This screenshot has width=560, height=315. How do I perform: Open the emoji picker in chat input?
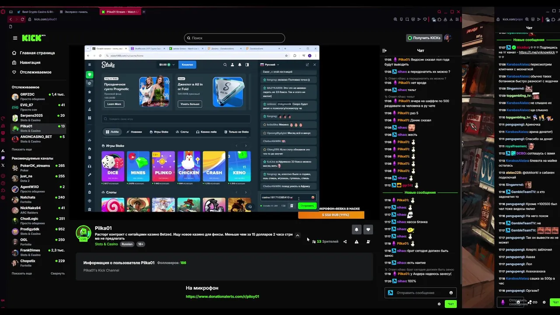coord(451,293)
